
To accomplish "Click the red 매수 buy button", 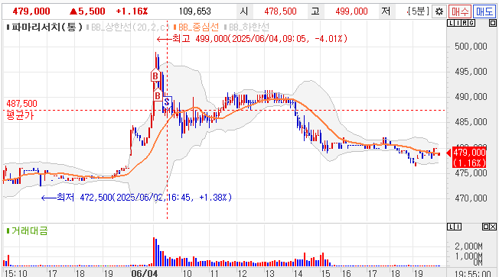I will 460,11.
